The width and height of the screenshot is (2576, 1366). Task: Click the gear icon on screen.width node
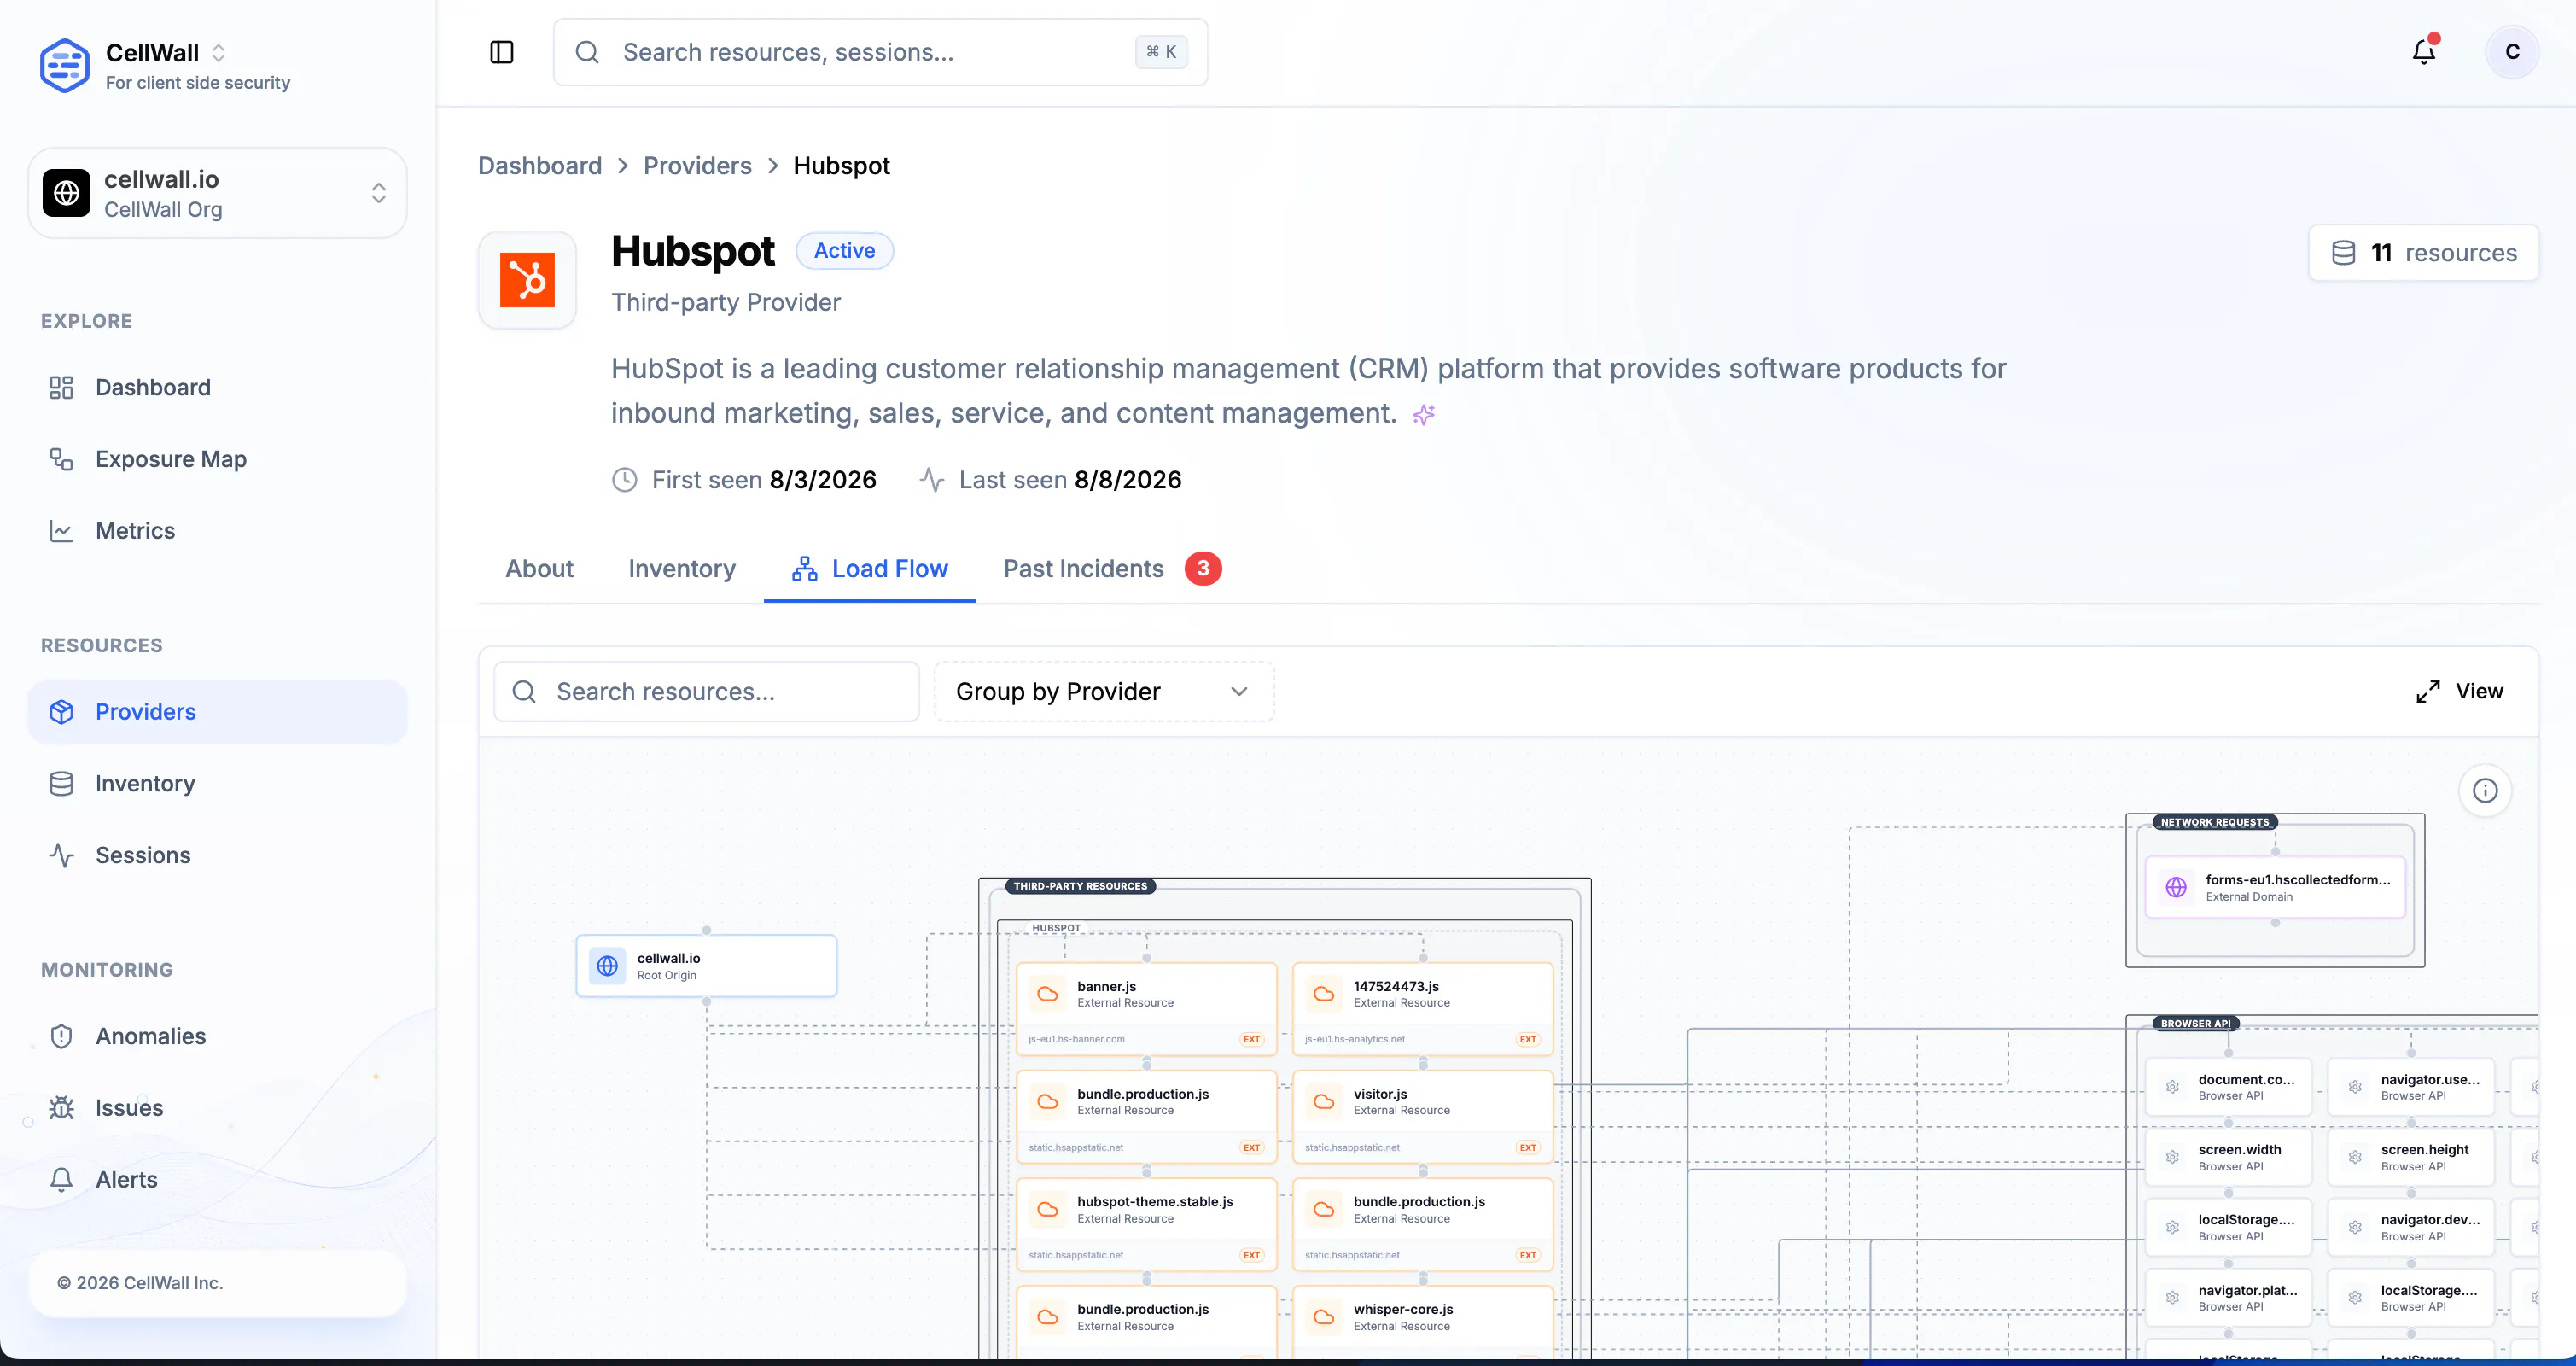click(2172, 1157)
